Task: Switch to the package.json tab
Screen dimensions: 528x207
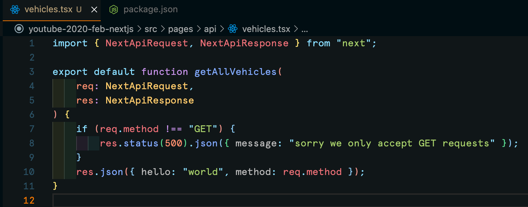Action: tap(143, 10)
